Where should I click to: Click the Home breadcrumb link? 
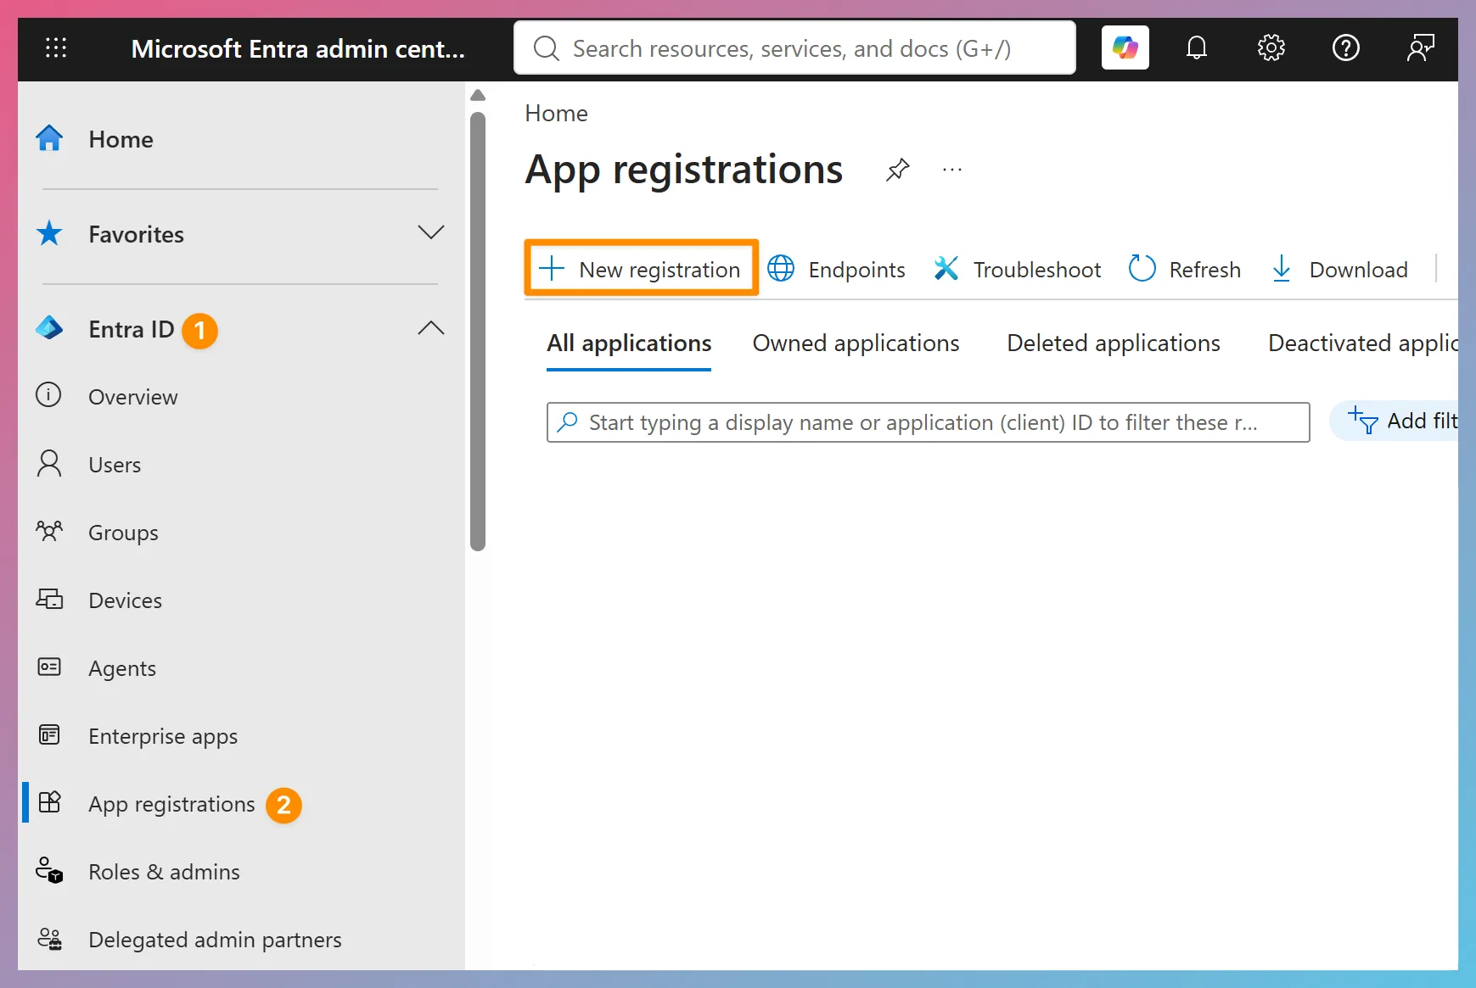point(556,114)
